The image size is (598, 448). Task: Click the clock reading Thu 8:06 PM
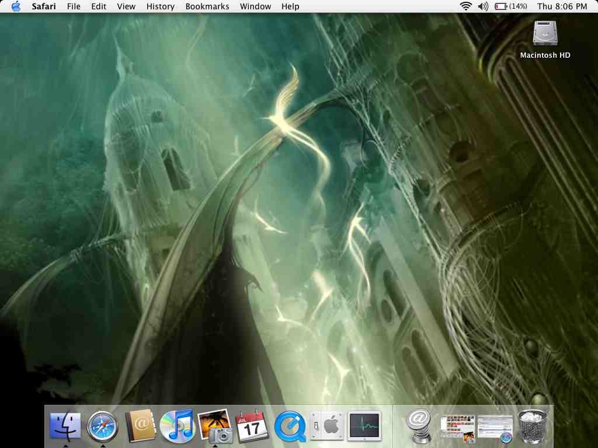coord(562,6)
